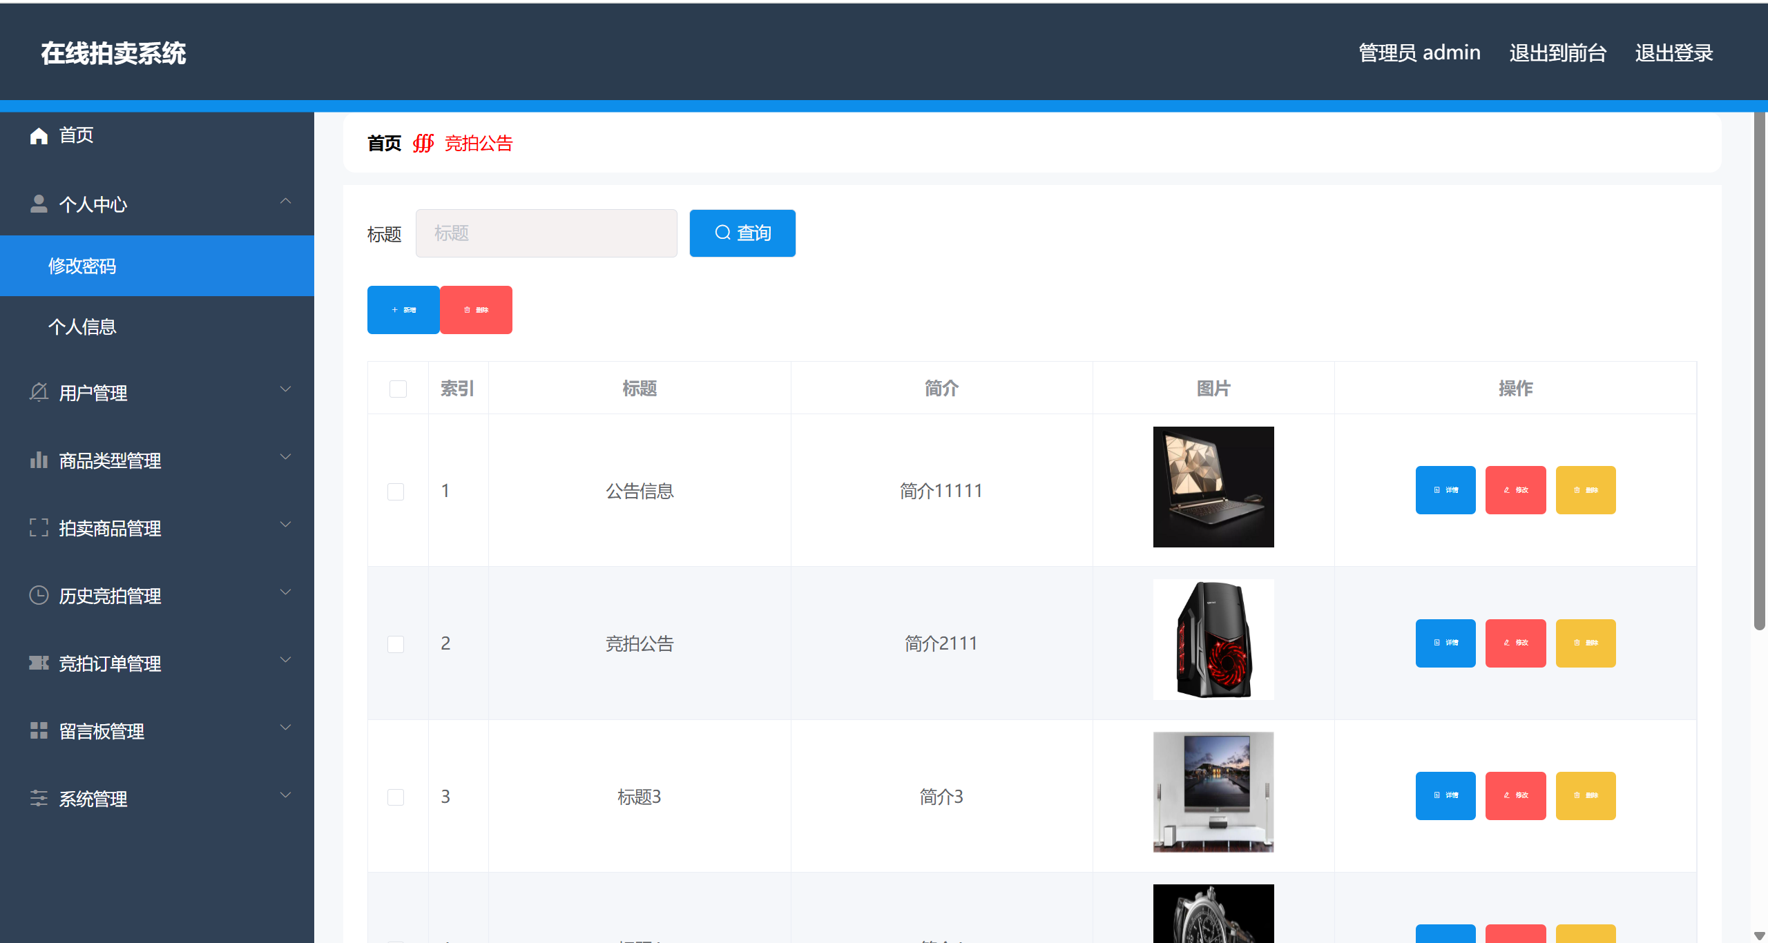Screen dimensions: 1768x943
Task: Click the sliders icon for 系统管理
Action: point(39,798)
